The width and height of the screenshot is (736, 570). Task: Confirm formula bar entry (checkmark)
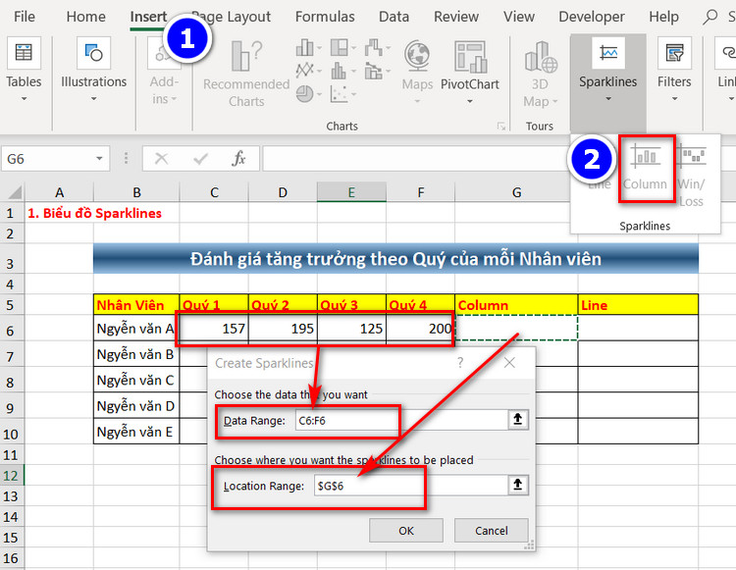[x=200, y=159]
